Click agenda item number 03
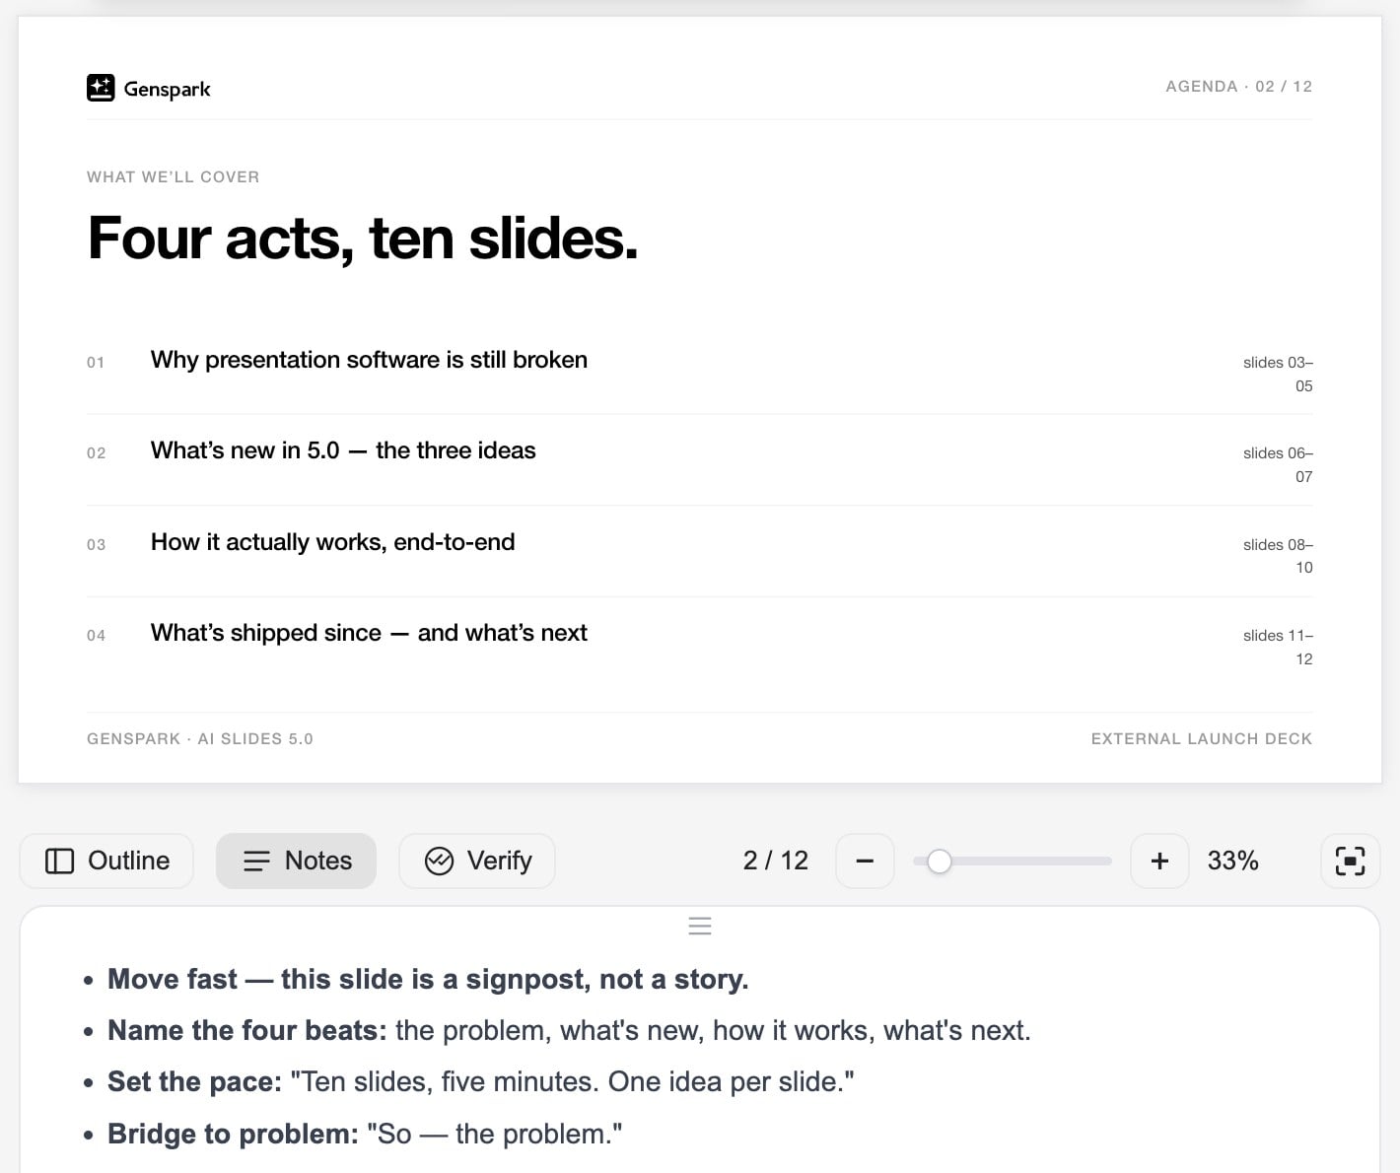The image size is (1400, 1173). click(96, 545)
